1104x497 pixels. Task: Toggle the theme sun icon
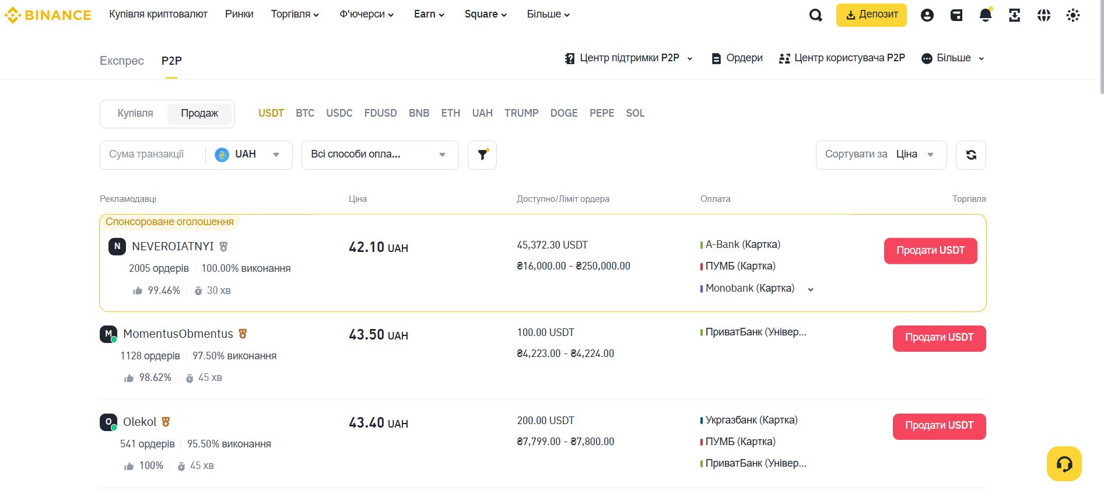[x=1073, y=15]
